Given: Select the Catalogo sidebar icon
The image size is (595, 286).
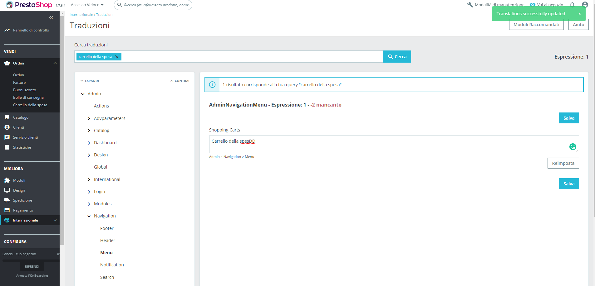Looking at the screenshot, I should [x=7, y=117].
